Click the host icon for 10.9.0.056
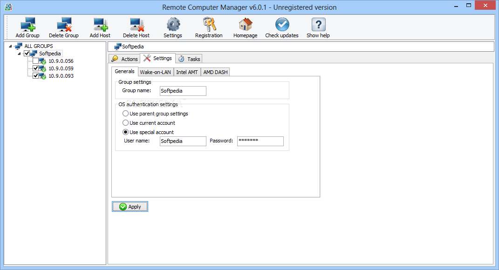This screenshot has width=499, height=270. click(43, 61)
